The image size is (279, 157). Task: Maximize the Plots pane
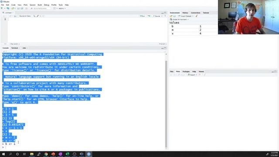[276, 72]
